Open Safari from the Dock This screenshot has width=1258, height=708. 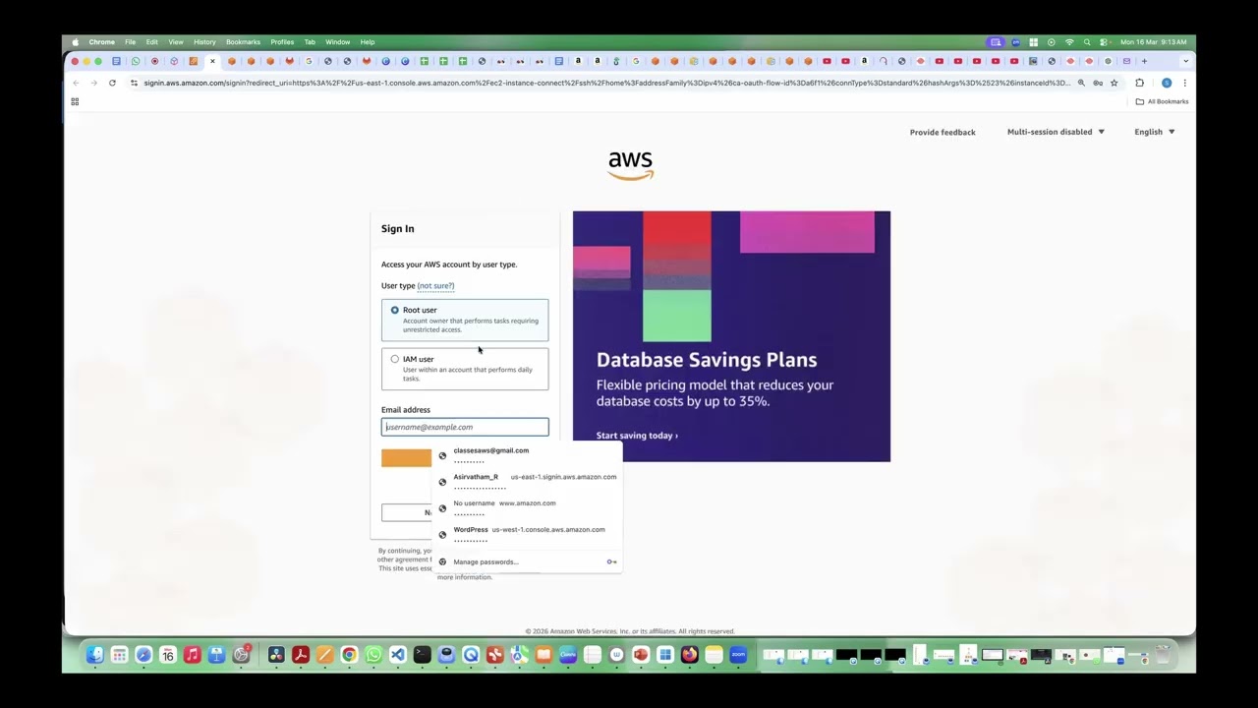pyautogui.click(x=143, y=655)
